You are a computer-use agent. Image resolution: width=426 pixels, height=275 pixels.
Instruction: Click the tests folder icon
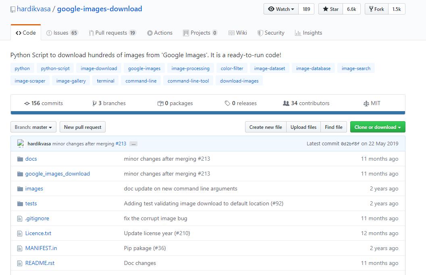20,203
